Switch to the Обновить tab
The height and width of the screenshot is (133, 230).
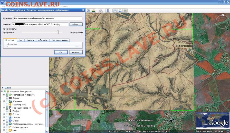click(x=43, y=40)
